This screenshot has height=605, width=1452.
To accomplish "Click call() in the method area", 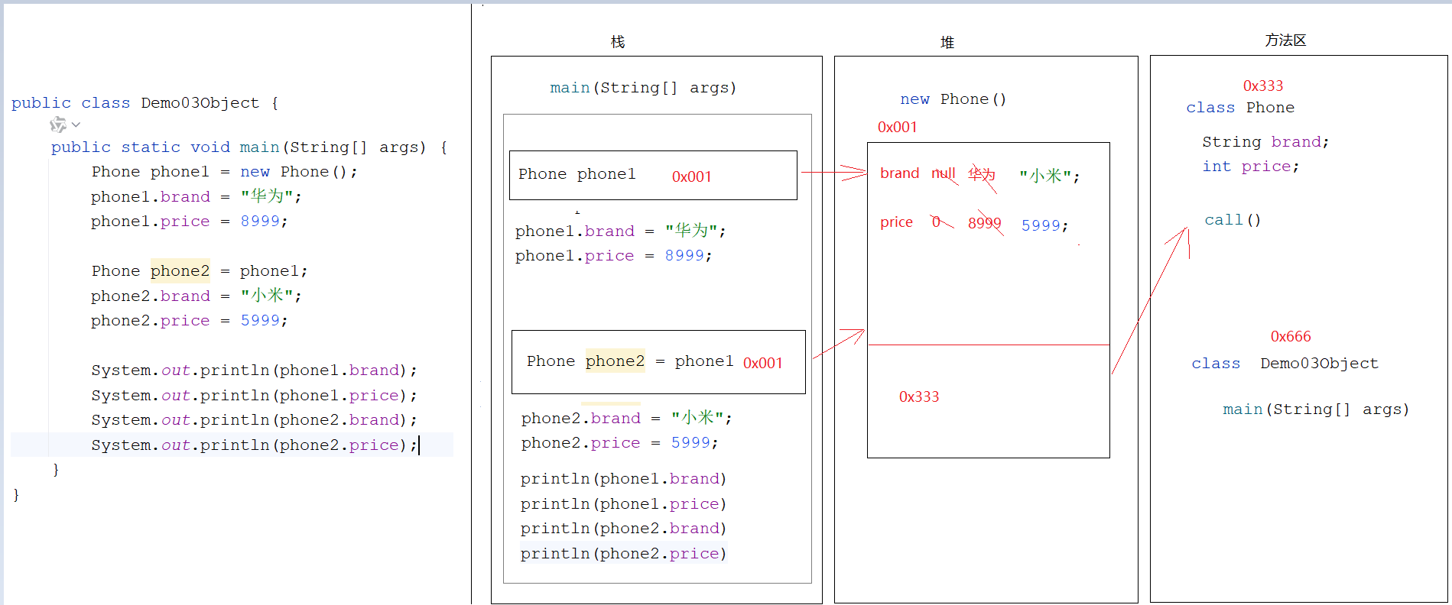I will click(1233, 220).
